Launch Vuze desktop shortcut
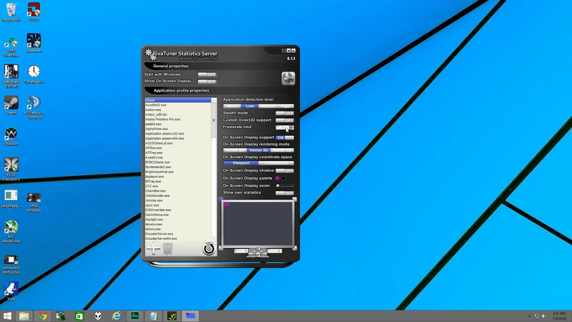Image resolution: width=572 pixels, height=322 pixels. (x=11, y=291)
